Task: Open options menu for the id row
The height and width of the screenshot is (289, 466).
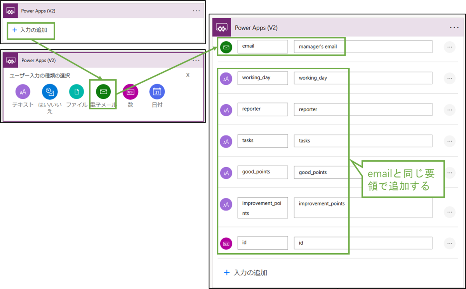Action: [449, 243]
